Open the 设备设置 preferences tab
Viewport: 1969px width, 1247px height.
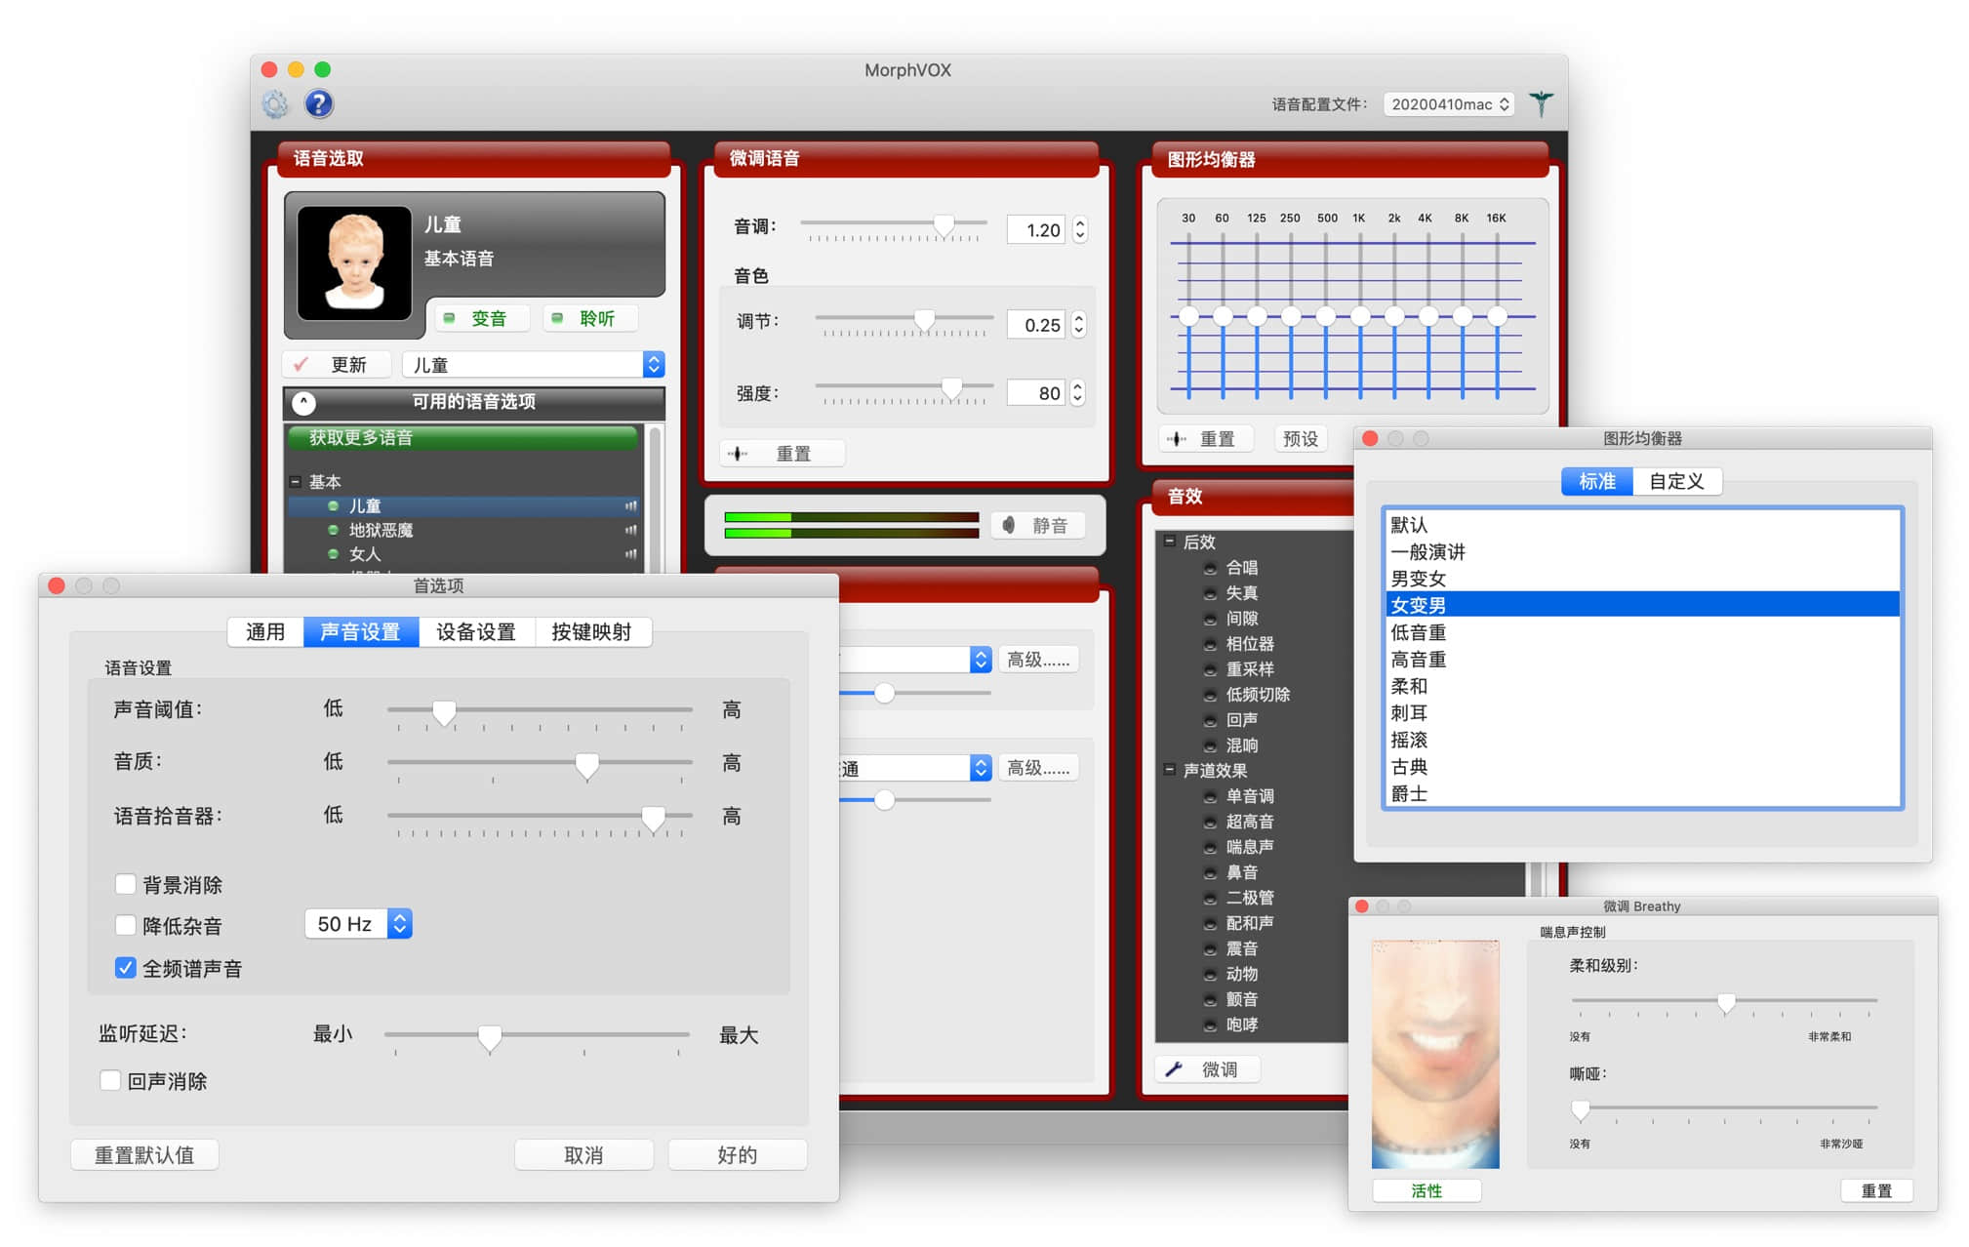click(x=476, y=631)
